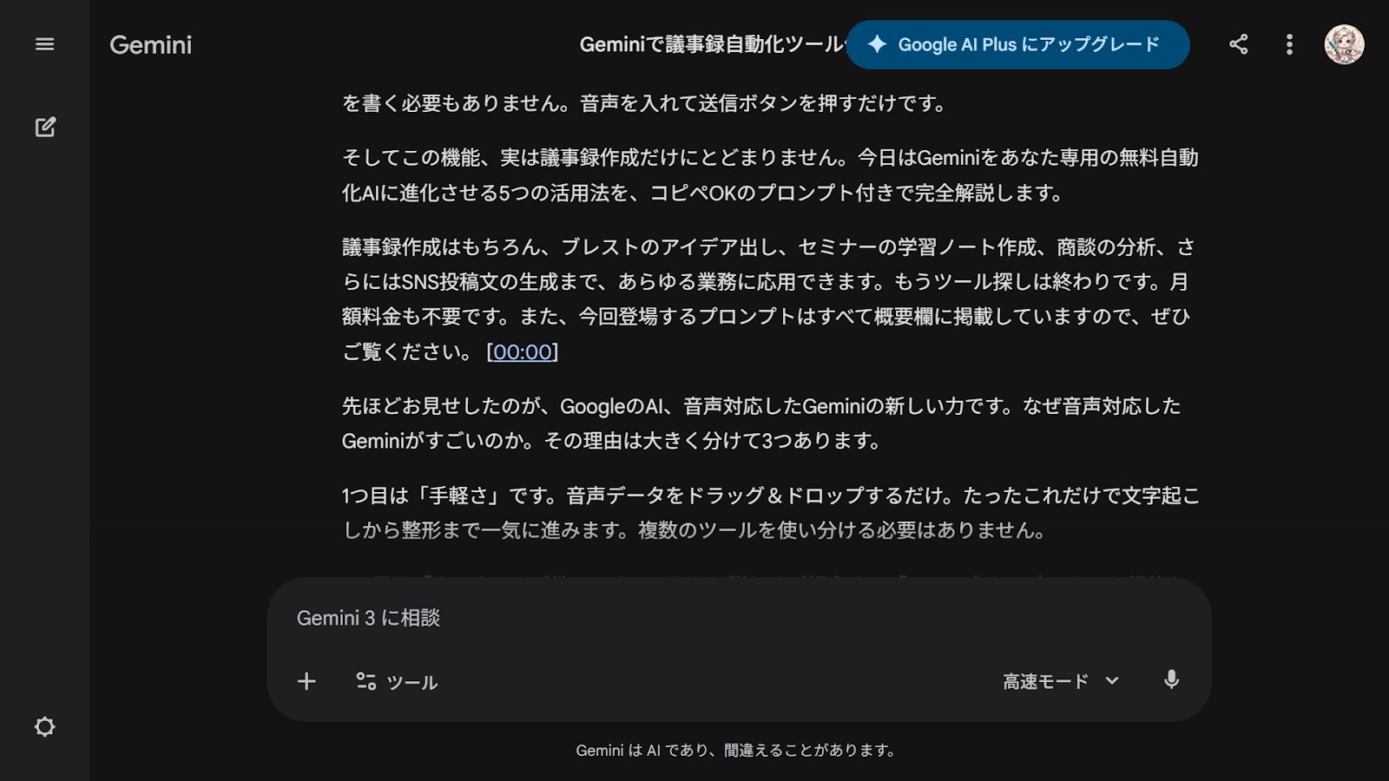Open the profile avatar account menu
The width and height of the screenshot is (1389, 781).
(x=1343, y=44)
